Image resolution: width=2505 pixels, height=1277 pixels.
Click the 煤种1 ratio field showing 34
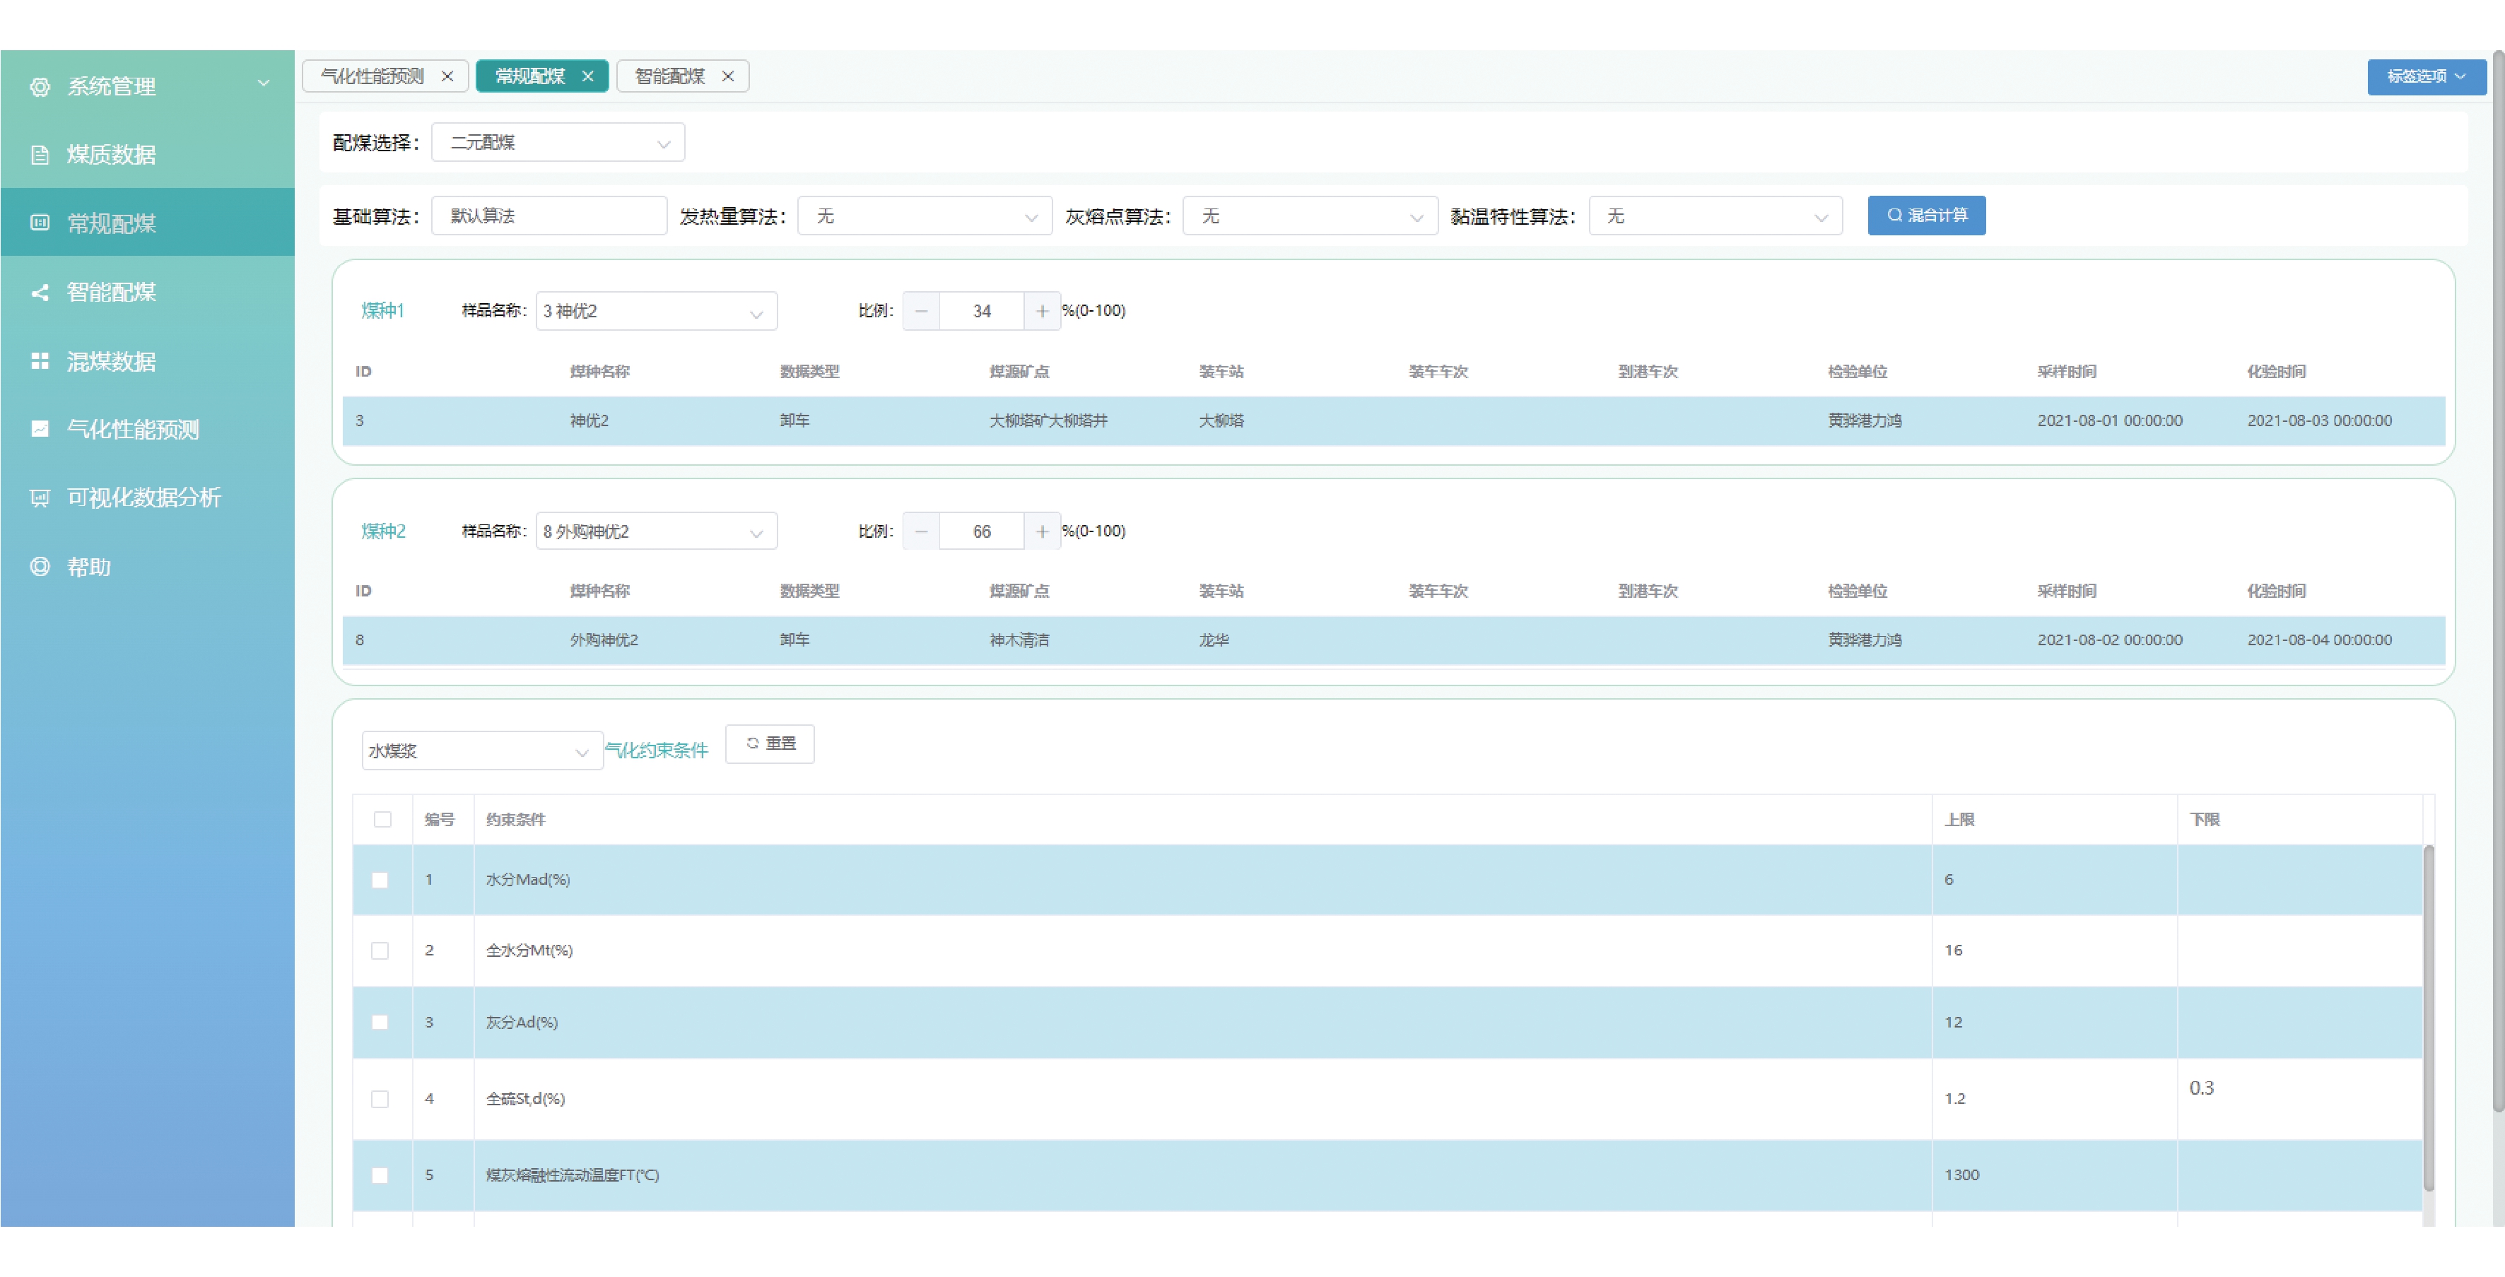pyautogui.click(x=982, y=311)
